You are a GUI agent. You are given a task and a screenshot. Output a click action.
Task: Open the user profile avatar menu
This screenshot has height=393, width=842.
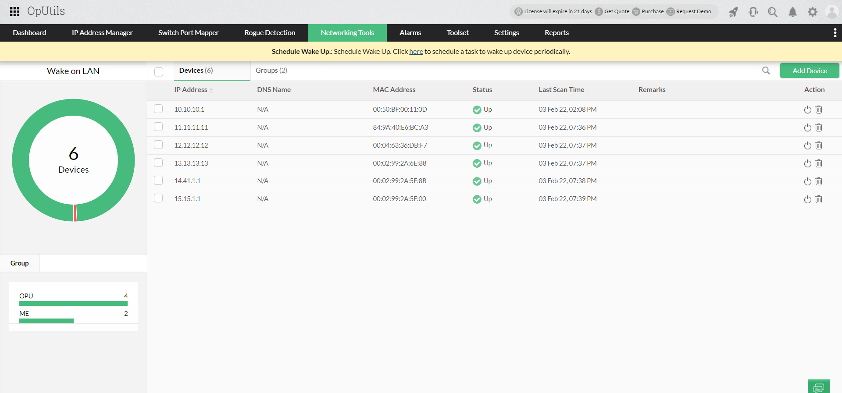pos(831,12)
